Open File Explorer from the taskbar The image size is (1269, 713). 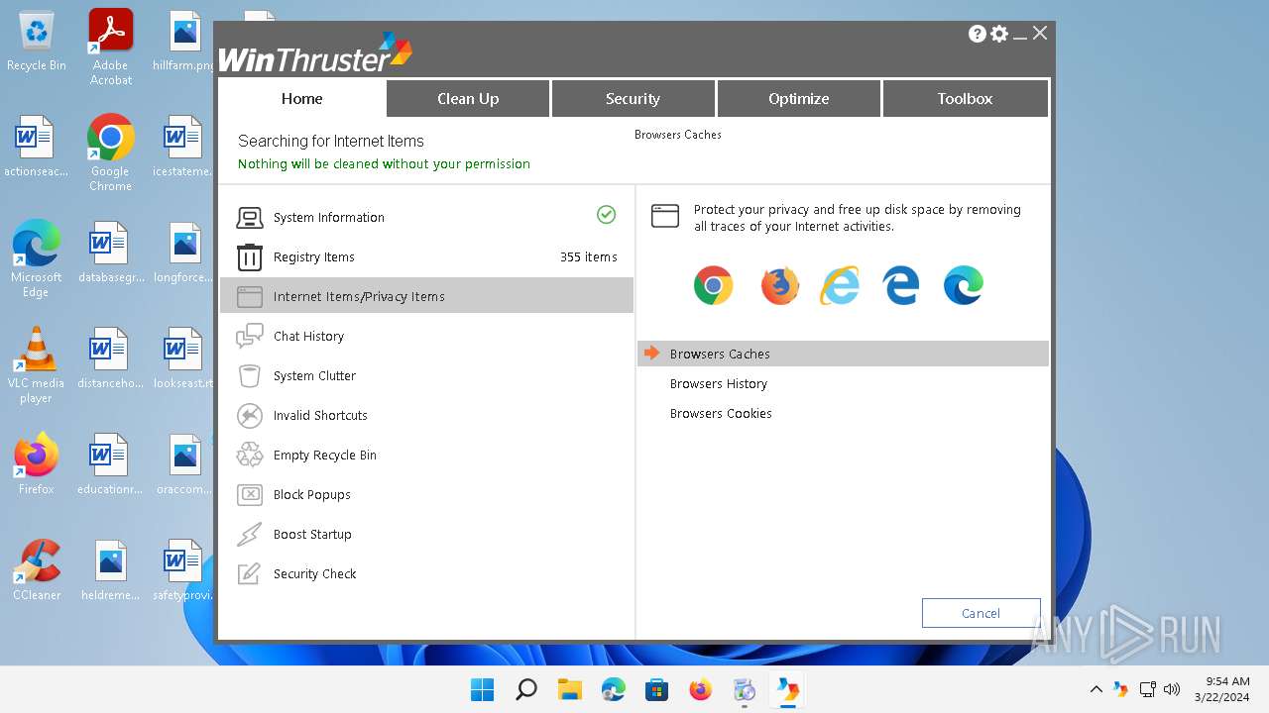click(x=570, y=689)
